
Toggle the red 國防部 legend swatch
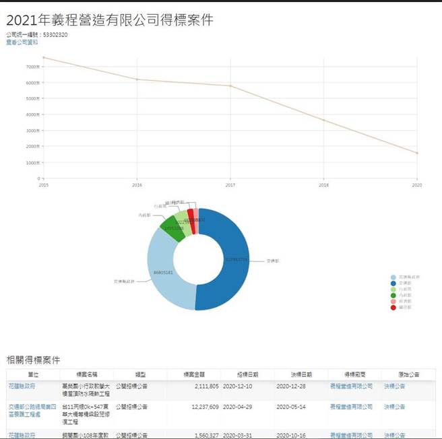[x=393, y=308]
